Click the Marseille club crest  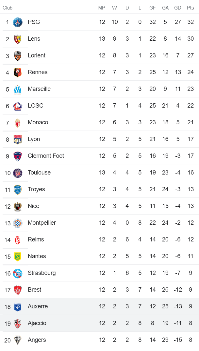tap(18, 89)
